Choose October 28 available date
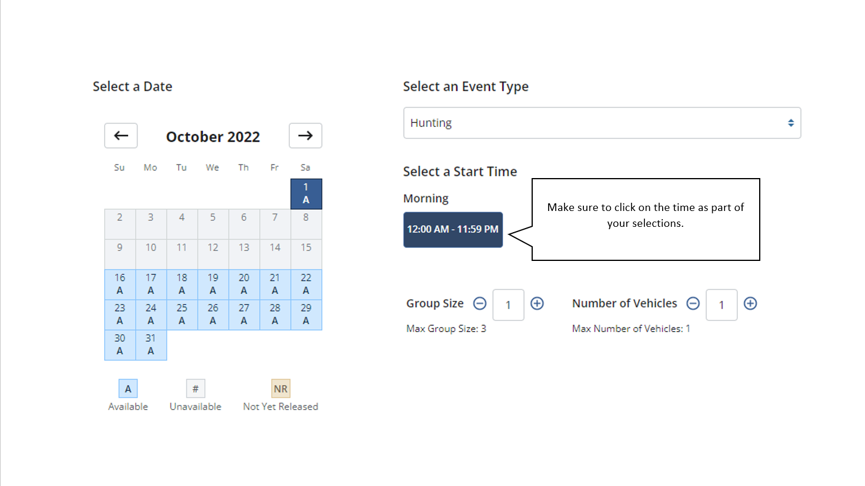This screenshot has height=486, width=865. coord(275,314)
